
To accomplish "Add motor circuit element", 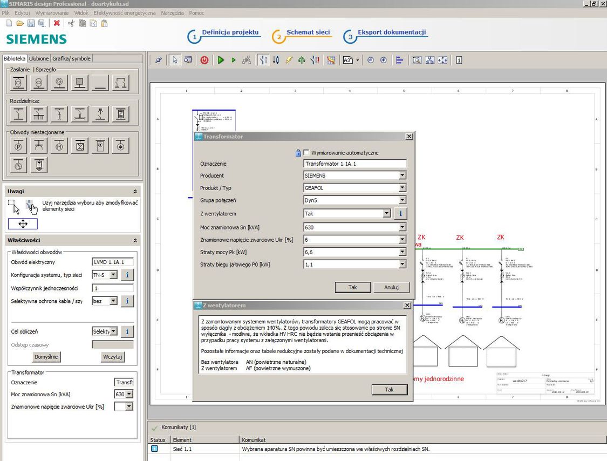I will pos(59,146).
